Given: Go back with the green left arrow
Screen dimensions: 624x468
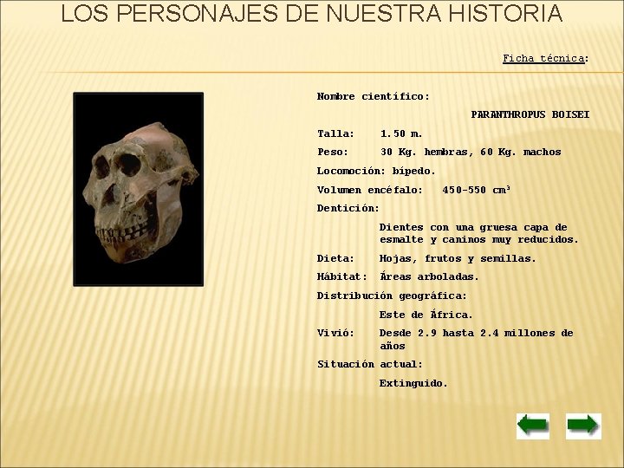Looking at the screenshot, I should [533, 426].
